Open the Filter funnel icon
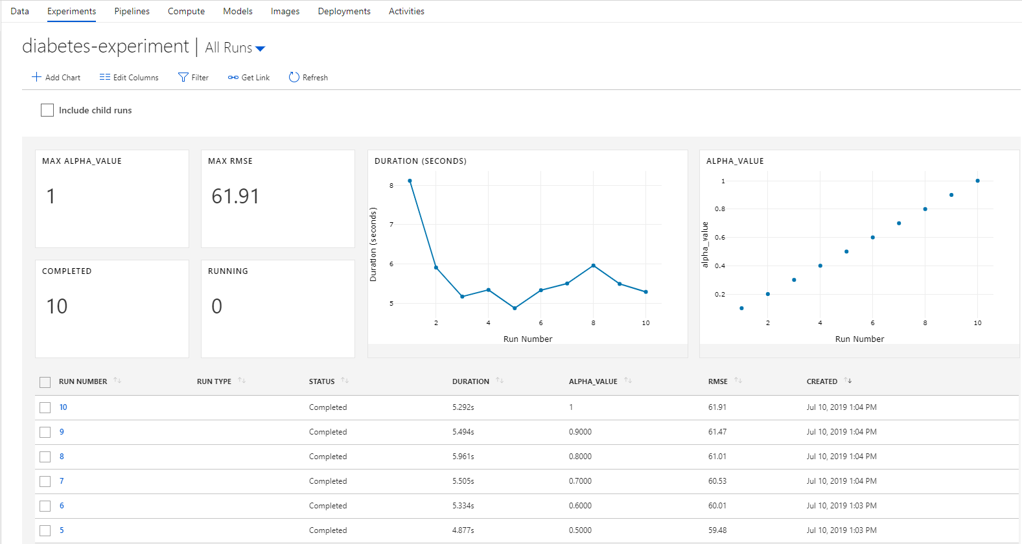 [183, 77]
